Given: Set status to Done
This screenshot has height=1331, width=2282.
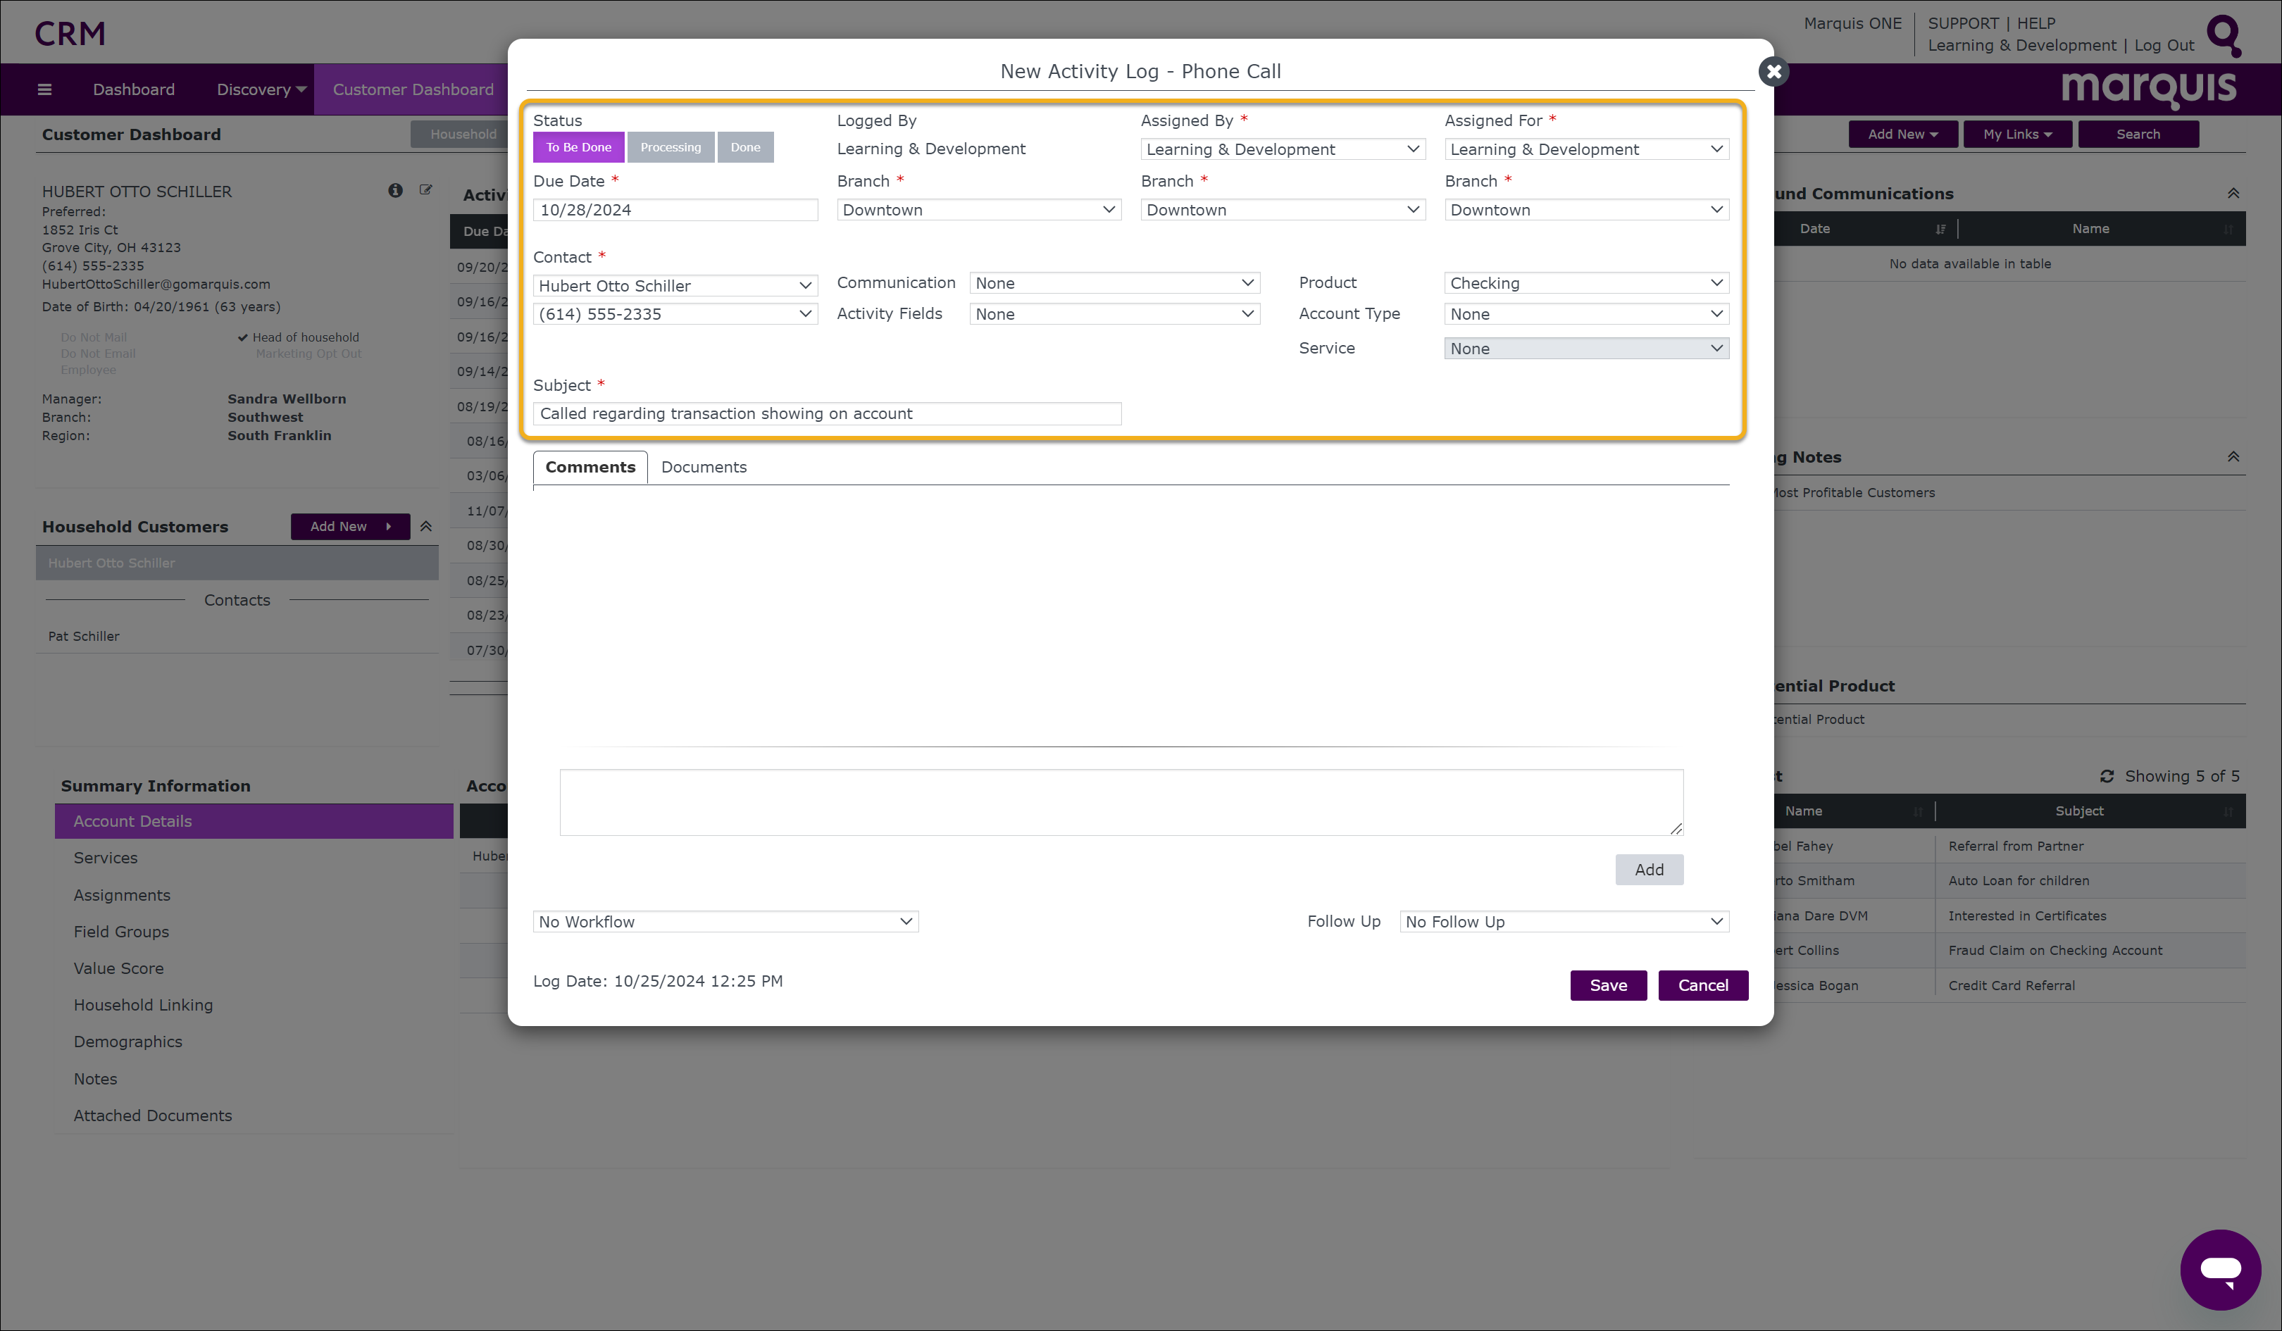Looking at the screenshot, I should pos(745,146).
